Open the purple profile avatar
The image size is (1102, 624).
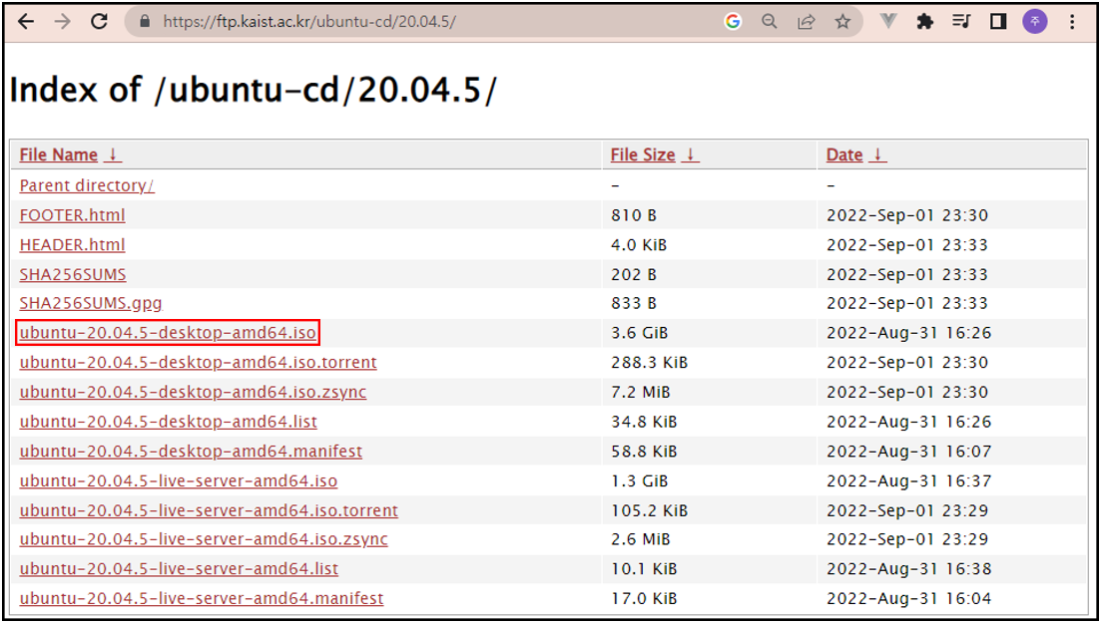pos(1034,22)
